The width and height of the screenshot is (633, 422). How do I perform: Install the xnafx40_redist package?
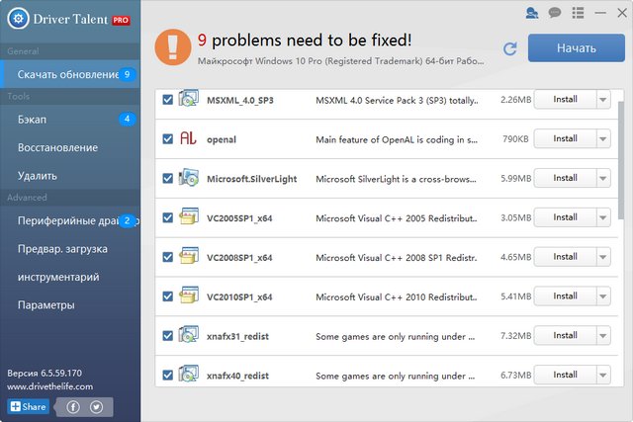click(x=565, y=375)
